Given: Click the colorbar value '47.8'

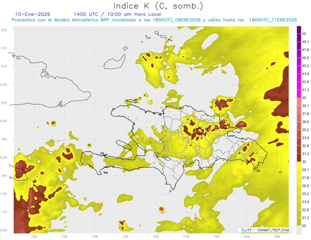Looking at the screenshot, I should pyautogui.click(x=306, y=50).
